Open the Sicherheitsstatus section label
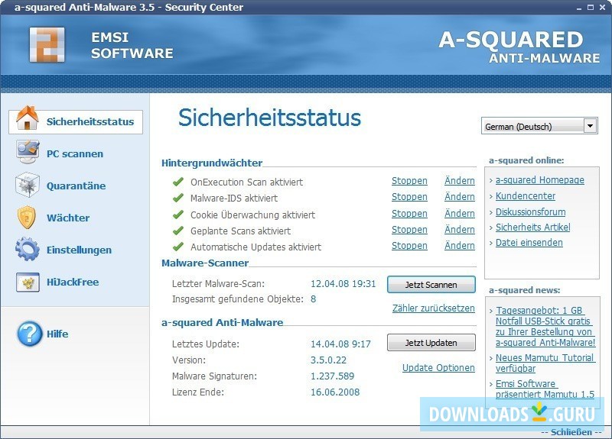 point(90,121)
